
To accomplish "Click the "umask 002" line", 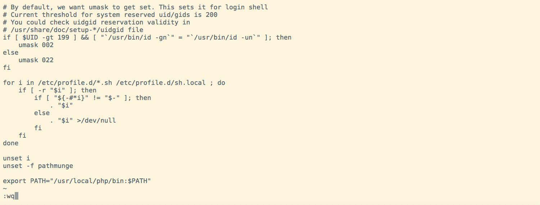I will 36,45.
